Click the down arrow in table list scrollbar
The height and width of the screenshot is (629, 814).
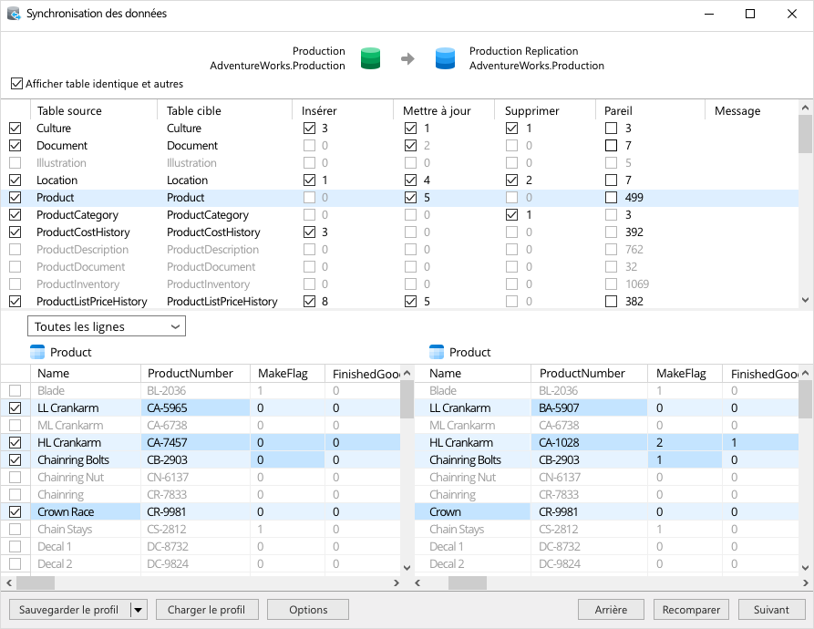coord(805,300)
